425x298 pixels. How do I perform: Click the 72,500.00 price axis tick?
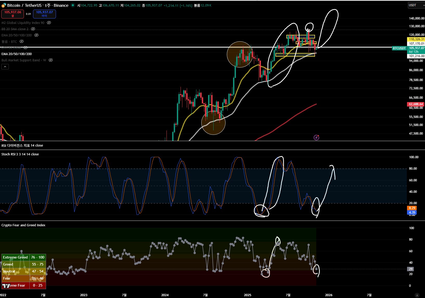pyautogui.click(x=416, y=88)
